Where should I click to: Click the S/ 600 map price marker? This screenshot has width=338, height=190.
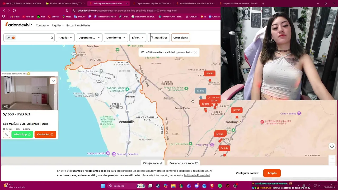coord(205,104)
